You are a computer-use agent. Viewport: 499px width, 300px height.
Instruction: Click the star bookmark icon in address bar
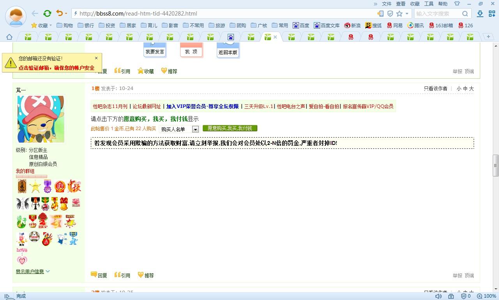click(399, 14)
